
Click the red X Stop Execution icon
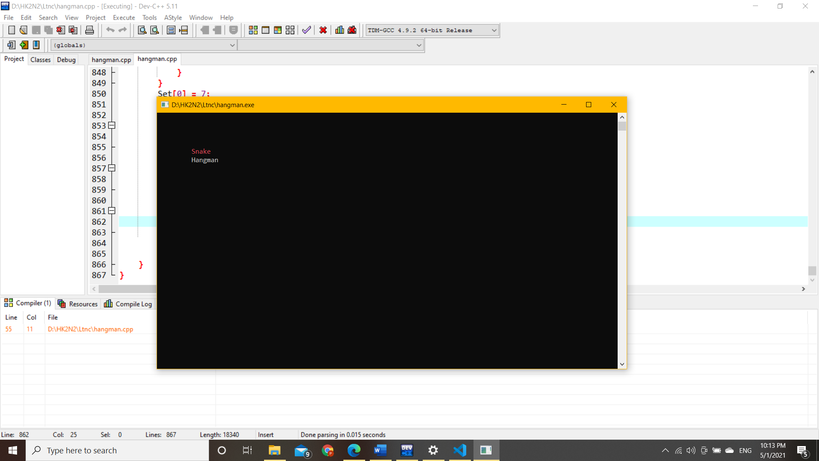(323, 30)
